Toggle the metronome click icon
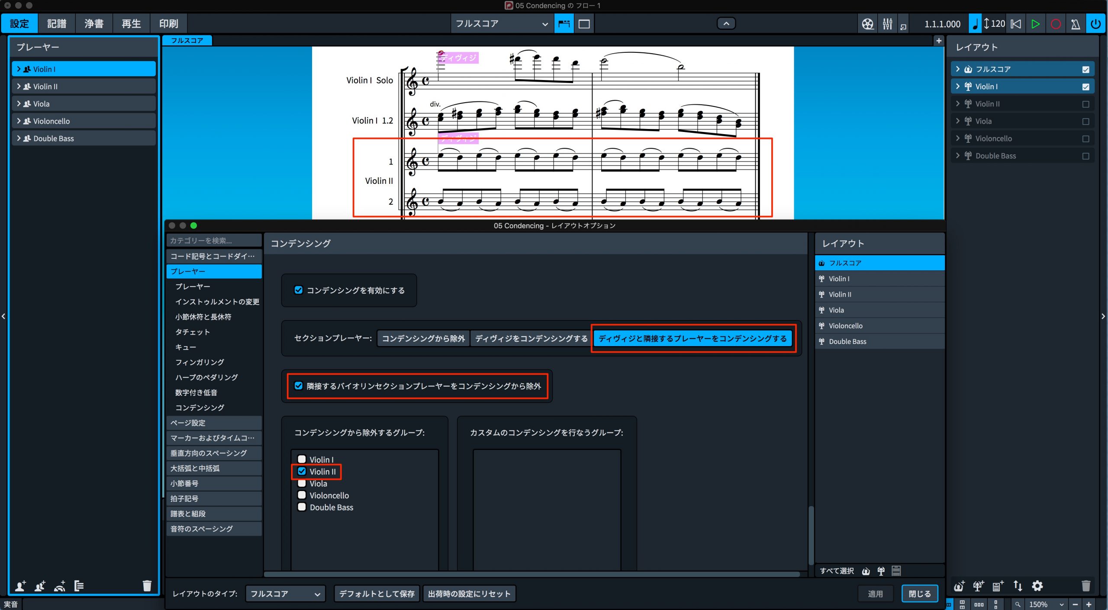Screen dimensions: 1108x610 (1075, 24)
